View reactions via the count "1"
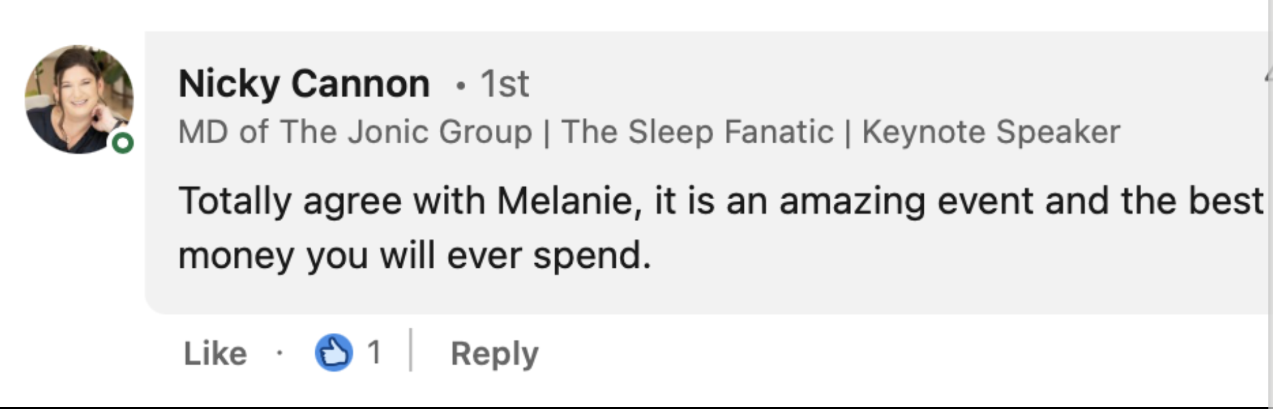The height and width of the screenshot is (409, 1273). coord(375,352)
